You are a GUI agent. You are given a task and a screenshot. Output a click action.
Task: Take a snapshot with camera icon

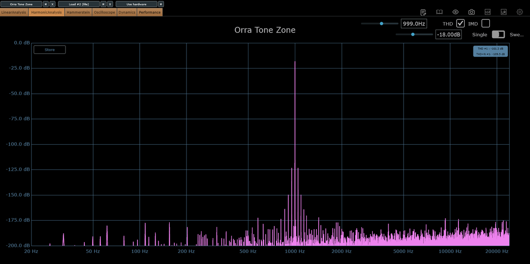pyautogui.click(x=472, y=12)
